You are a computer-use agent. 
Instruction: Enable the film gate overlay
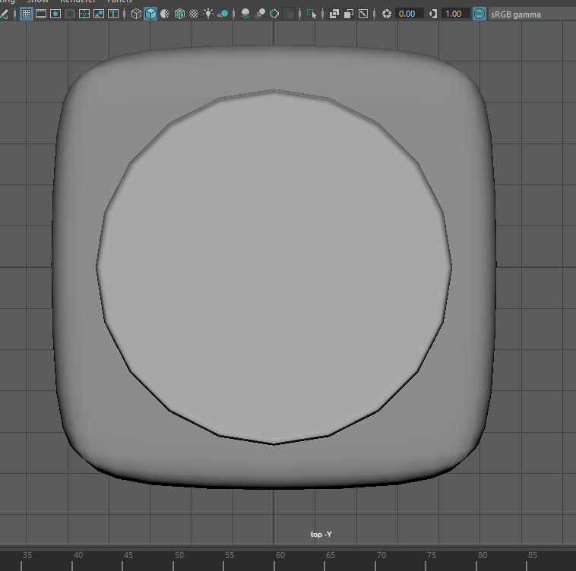click(x=41, y=14)
